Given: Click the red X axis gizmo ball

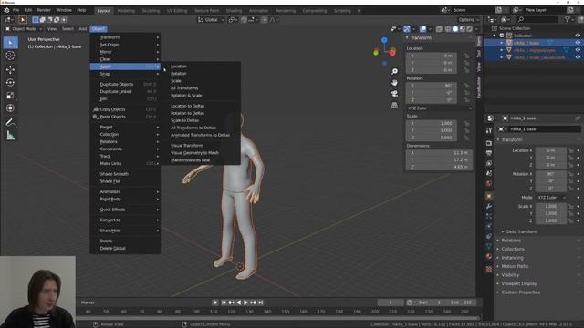Looking at the screenshot, I should (392, 53).
